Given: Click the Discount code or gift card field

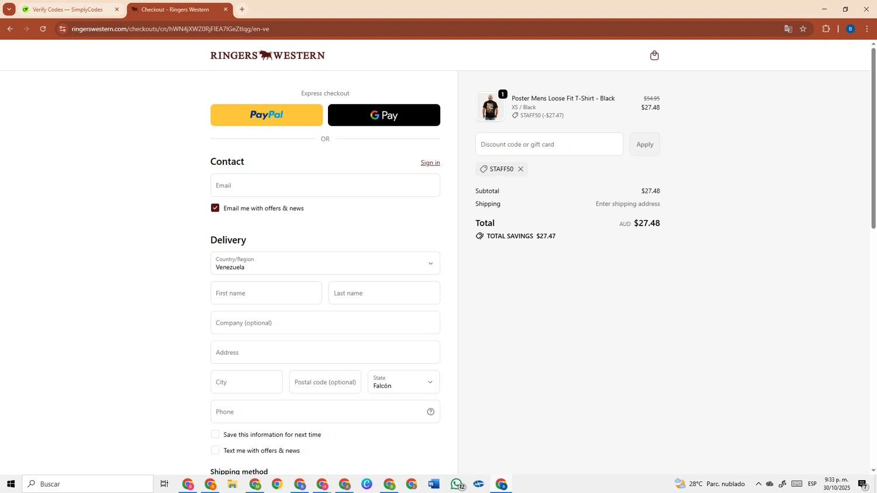Looking at the screenshot, I should (x=549, y=144).
